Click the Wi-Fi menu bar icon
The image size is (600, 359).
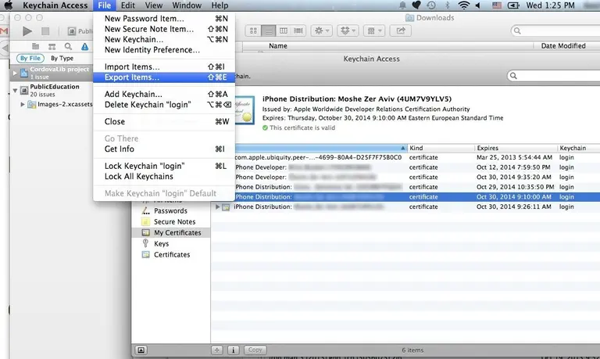coord(464,5)
